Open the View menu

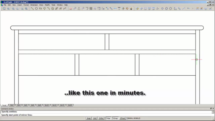[x=14, y=5]
